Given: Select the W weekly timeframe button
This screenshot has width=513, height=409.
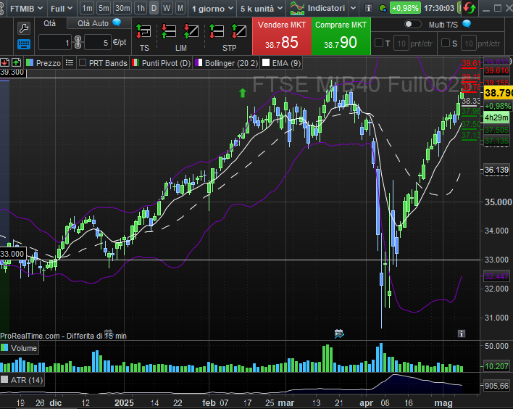Looking at the screenshot, I should point(167,8).
